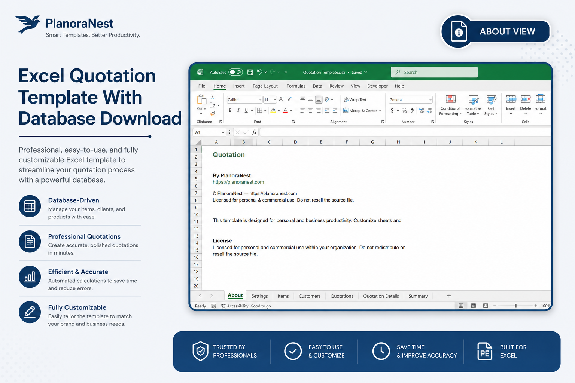Image resolution: width=575 pixels, height=383 pixels.
Task: Open the Saved status dropdown chevron
Action: [x=366, y=73]
